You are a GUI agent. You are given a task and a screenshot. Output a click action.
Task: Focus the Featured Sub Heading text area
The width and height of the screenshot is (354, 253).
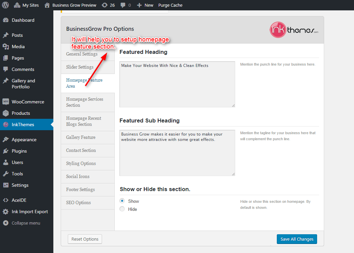[177, 153]
